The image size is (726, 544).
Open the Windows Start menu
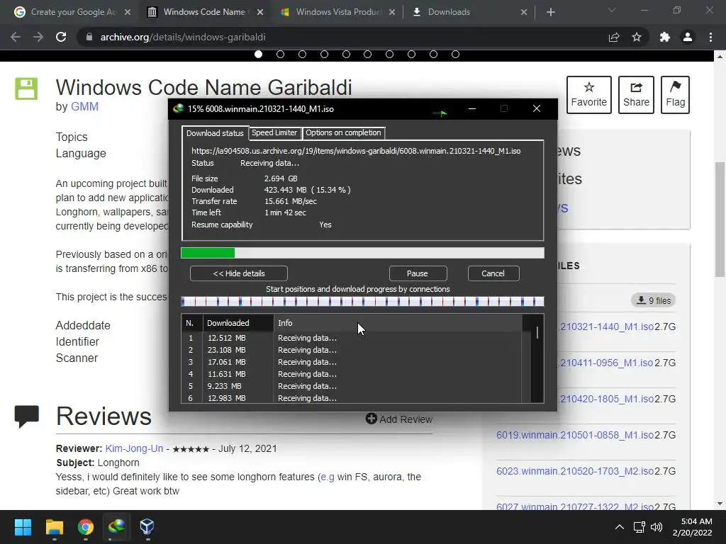point(23,527)
